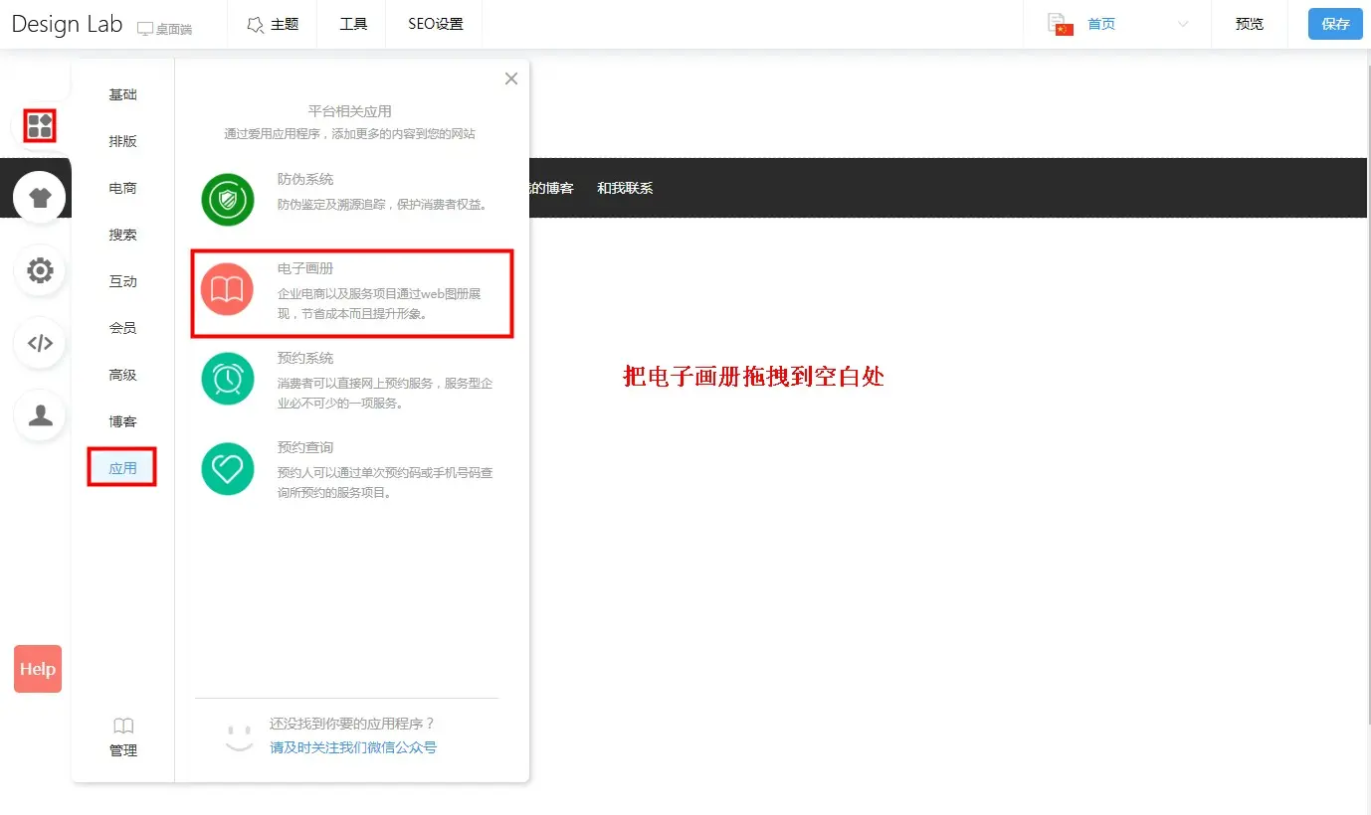The image size is (1371, 815).
Task: Switch to the 电商 category tab
Action: (122, 188)
